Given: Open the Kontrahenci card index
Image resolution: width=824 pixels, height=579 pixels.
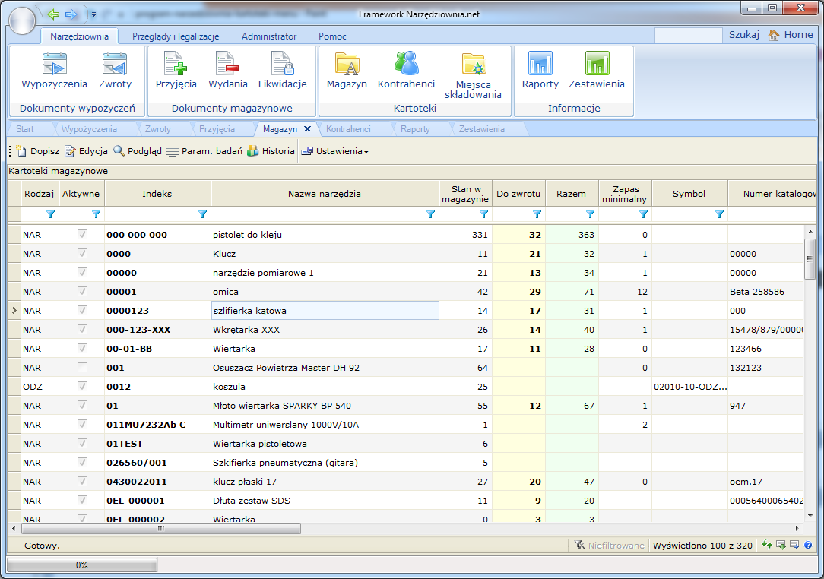Looking at the screenshot, I should tap(406, 71).
